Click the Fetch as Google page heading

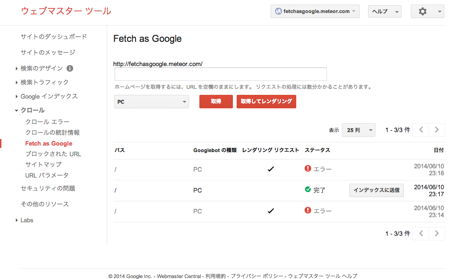pos(147,39)
